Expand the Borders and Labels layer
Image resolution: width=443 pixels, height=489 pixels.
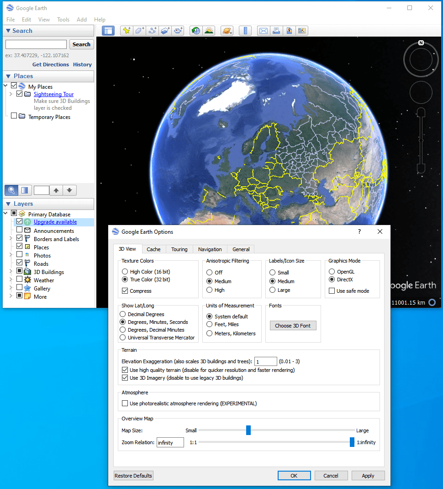11,239
